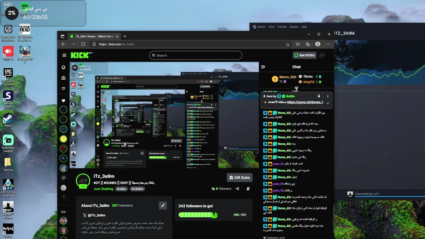Screen dimensions: 425x239
Task: Open a new browser tab
Action: click(125, 36)
